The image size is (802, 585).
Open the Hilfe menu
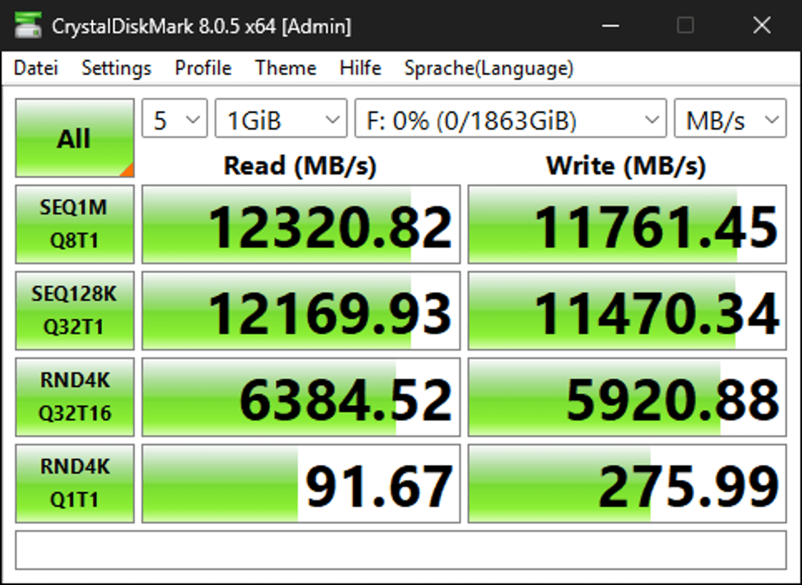click(x=360, y=68)
